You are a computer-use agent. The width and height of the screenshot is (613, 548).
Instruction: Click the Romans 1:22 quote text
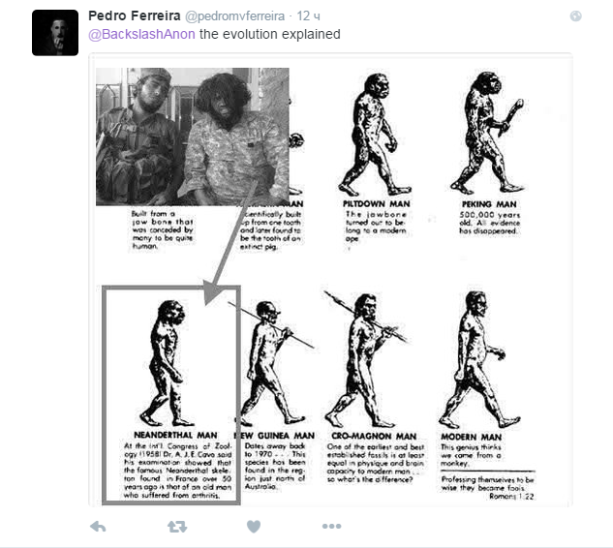(487, 488)
